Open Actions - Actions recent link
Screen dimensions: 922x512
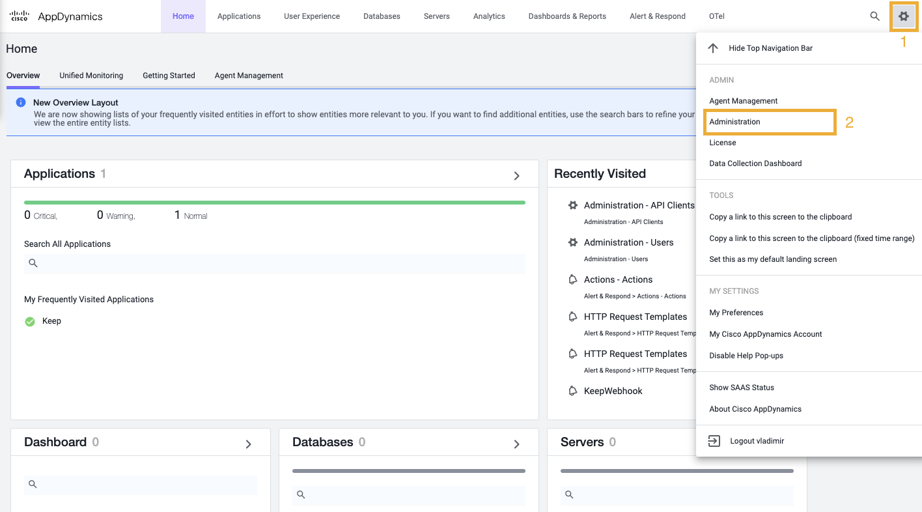point(618,279)
